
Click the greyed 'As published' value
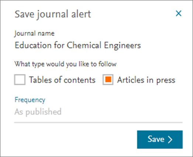tap(38, 112)
